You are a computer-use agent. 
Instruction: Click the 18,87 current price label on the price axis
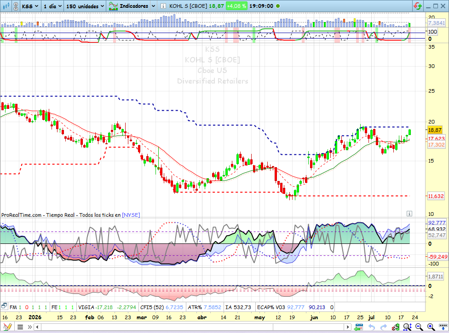[x=435, y=130]
